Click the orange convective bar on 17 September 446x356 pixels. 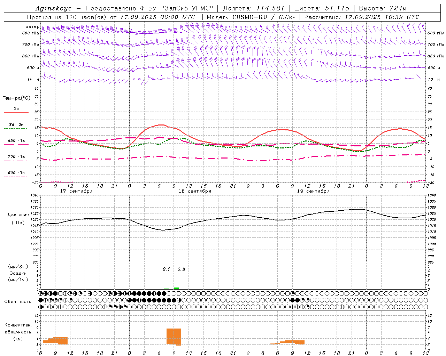[x=55, y=340]
